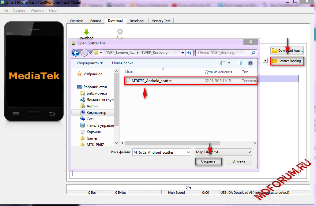The image size is (316, 206).
Task: Select Компьютер in navigation pane
Action: click(x=96, y=113)
